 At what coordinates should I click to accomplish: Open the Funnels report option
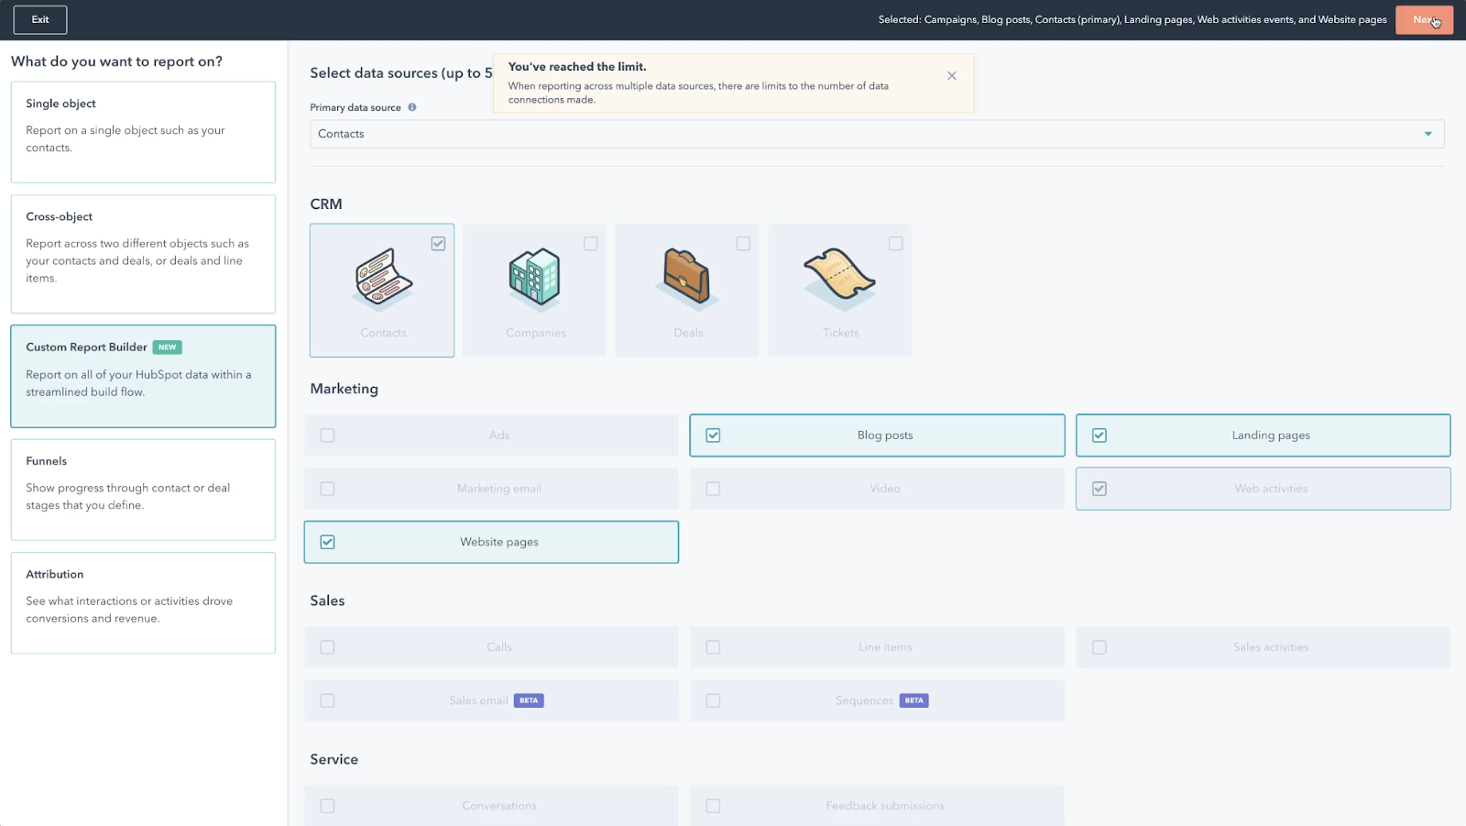point(143,490)
